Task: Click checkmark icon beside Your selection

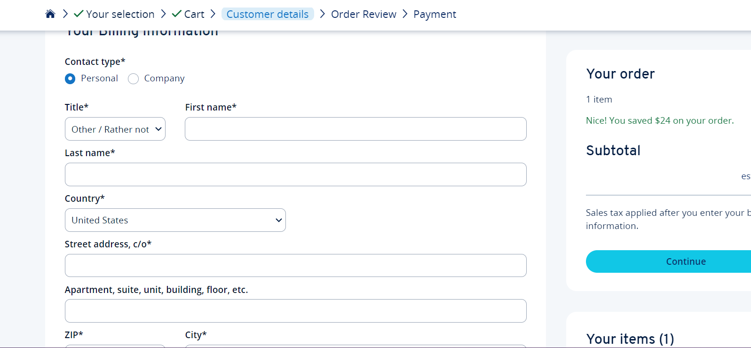Action: pos(79,14)
